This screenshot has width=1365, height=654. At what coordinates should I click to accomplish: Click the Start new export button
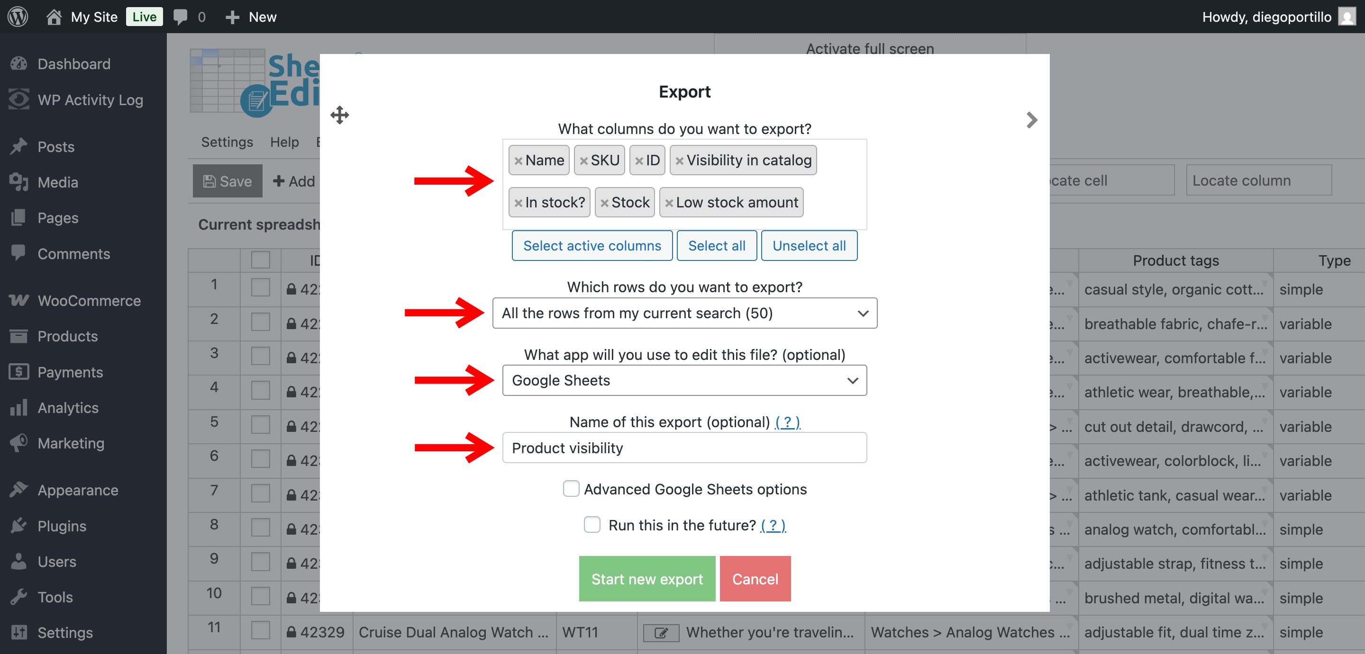point(646,579)
